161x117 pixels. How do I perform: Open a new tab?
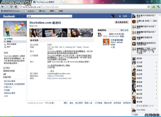click(65, 2)
